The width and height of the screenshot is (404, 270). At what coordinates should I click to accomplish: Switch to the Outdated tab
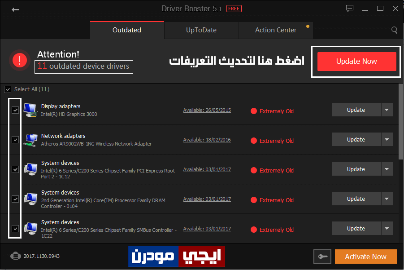tap(127, 30)
